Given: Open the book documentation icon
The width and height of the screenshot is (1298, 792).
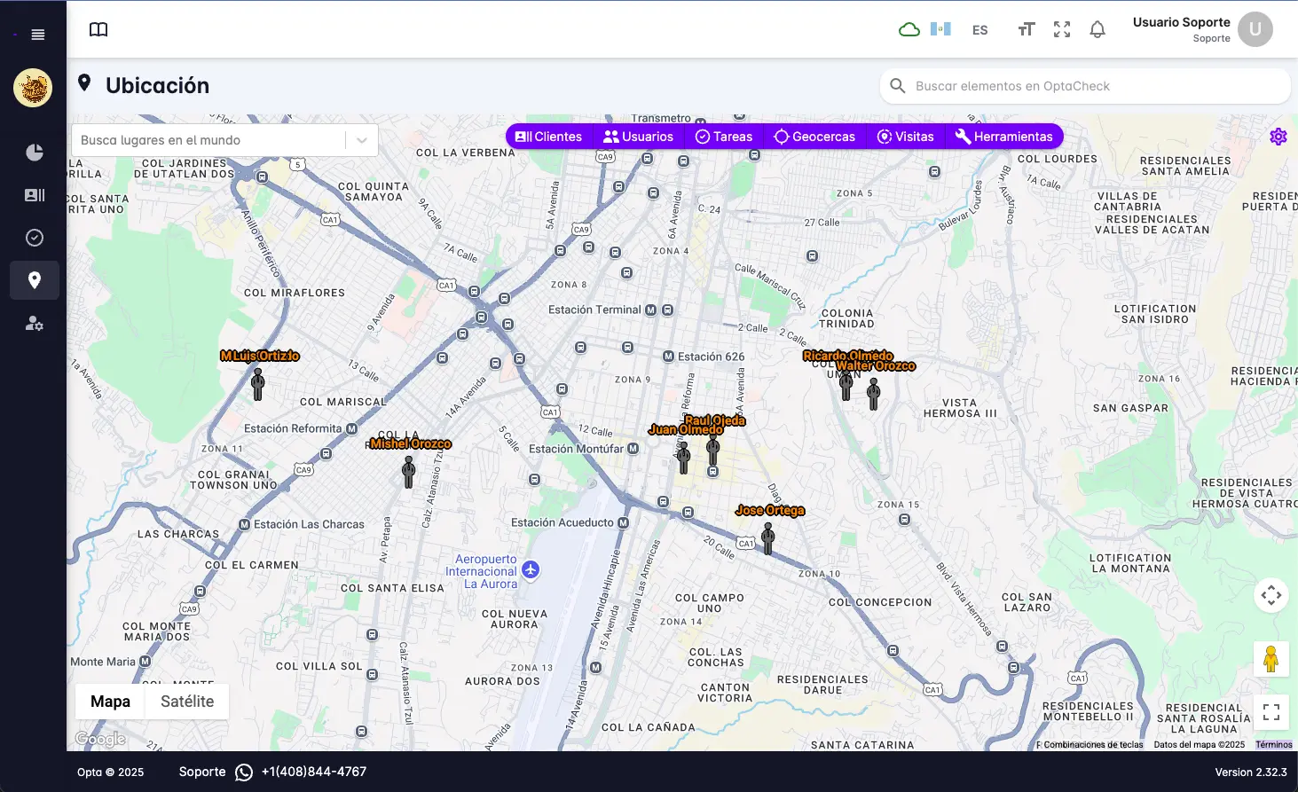Looking at the screenshot, I should pos(98,29).
